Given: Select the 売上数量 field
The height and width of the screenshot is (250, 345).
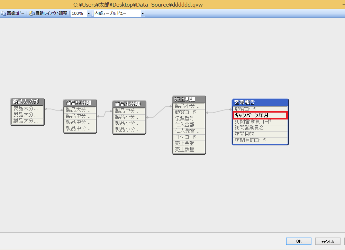Looking at the screenshot, I should 189,150.
